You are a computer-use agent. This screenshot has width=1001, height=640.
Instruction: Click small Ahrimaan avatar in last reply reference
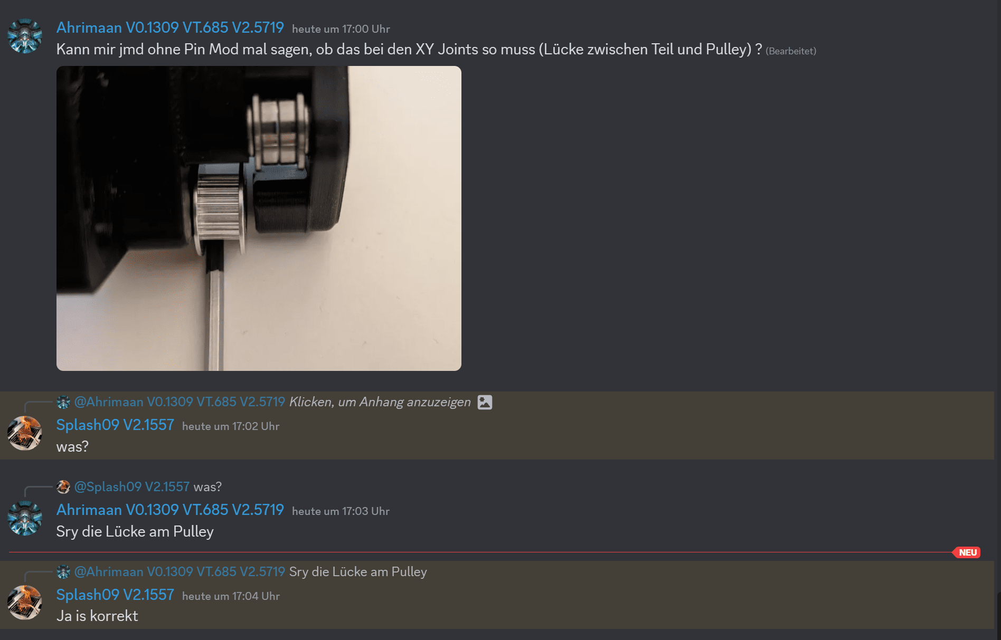click(x=63, y=571)
